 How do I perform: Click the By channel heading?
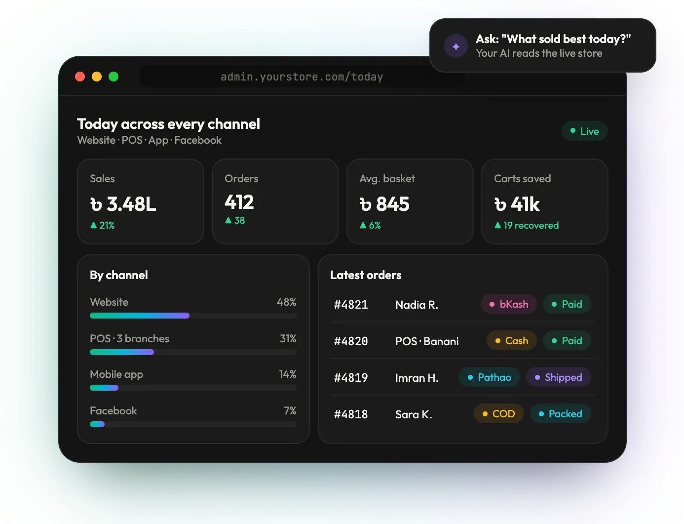click(x=119, y=275)
